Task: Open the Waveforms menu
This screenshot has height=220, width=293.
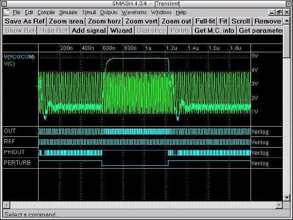Action: pyautogui.click(x=134, y=12)
